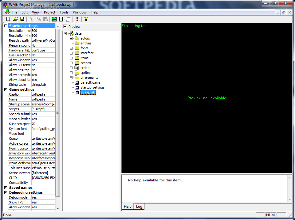Minimize the inner document window
Screen dimensions: 295x220
click(277, 12)
